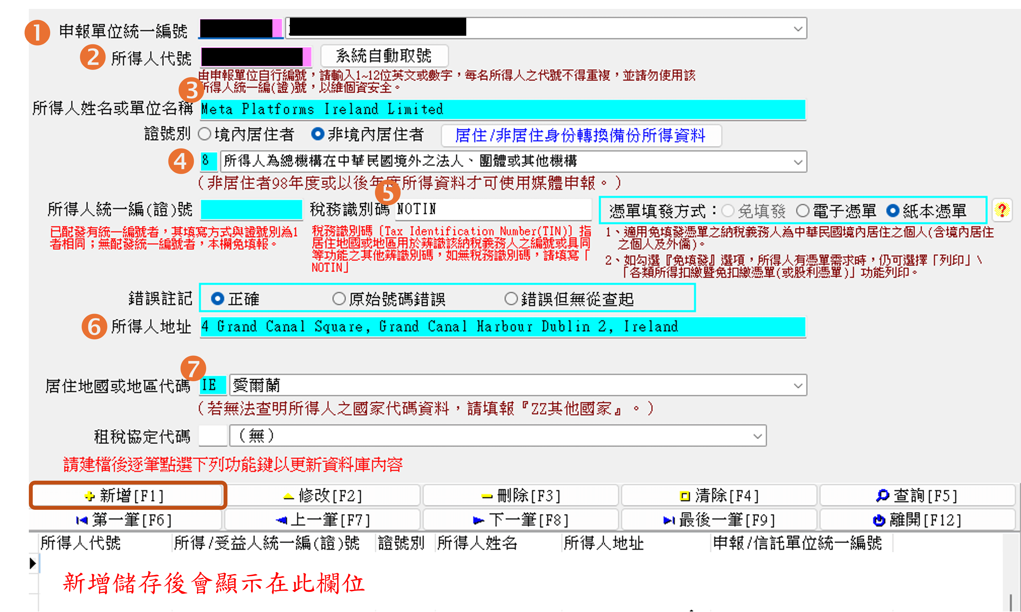Click 居住/非居住身份轉換備份所得資料 button
The width and height of the screenshot is (1021, 612).
581,135
